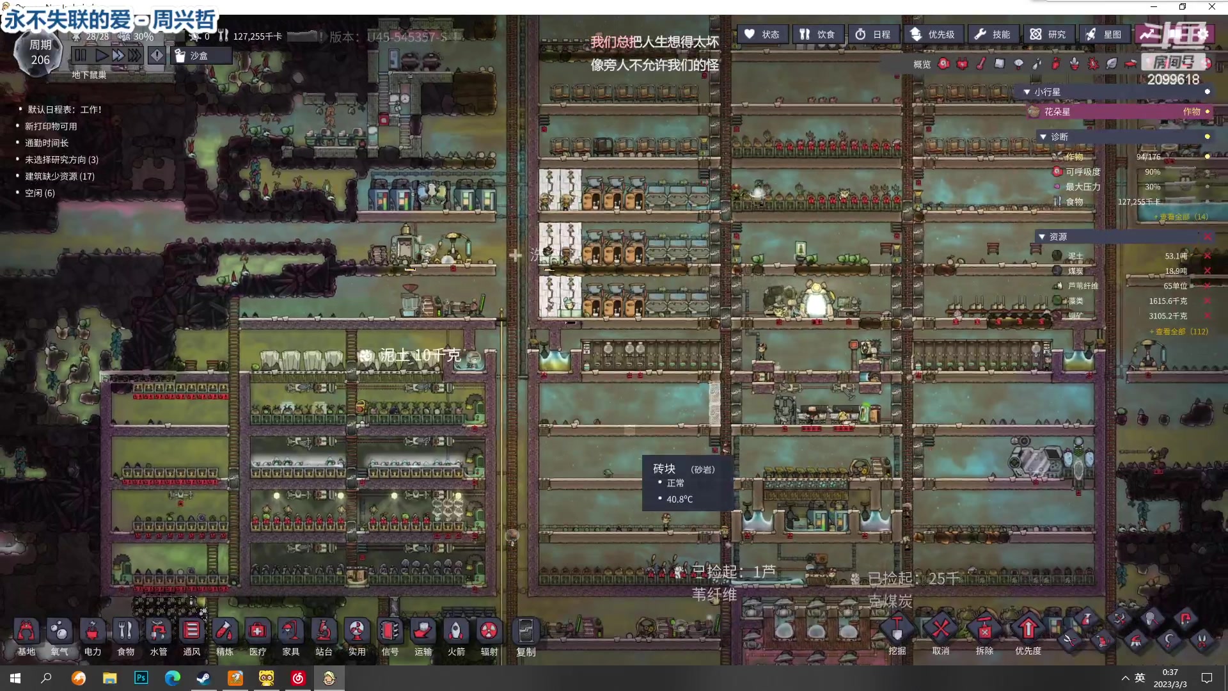
Task: Open the 氧气 (Oxygen) build category
Action: [x=59, y=631]
